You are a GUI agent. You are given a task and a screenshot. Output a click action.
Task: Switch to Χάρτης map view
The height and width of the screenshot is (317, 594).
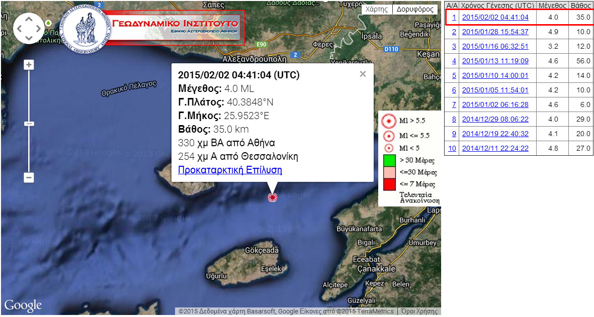pos(377,9)
